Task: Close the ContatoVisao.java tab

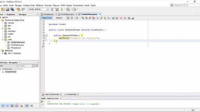Action: click(100, 14)
